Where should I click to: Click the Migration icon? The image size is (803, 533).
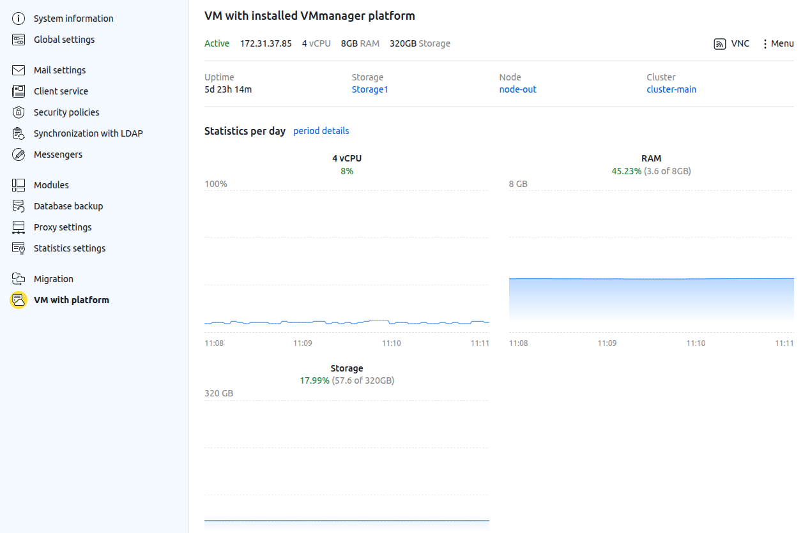(x=19, y=279)
